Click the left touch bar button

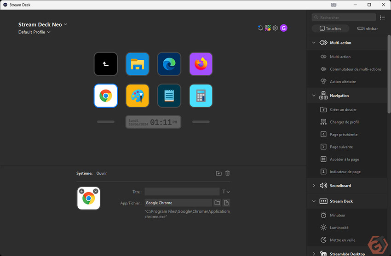106,122
